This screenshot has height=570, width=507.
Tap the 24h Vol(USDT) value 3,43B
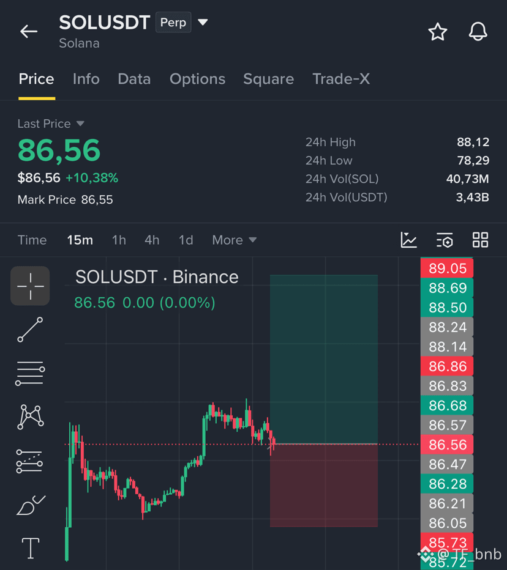472,198
